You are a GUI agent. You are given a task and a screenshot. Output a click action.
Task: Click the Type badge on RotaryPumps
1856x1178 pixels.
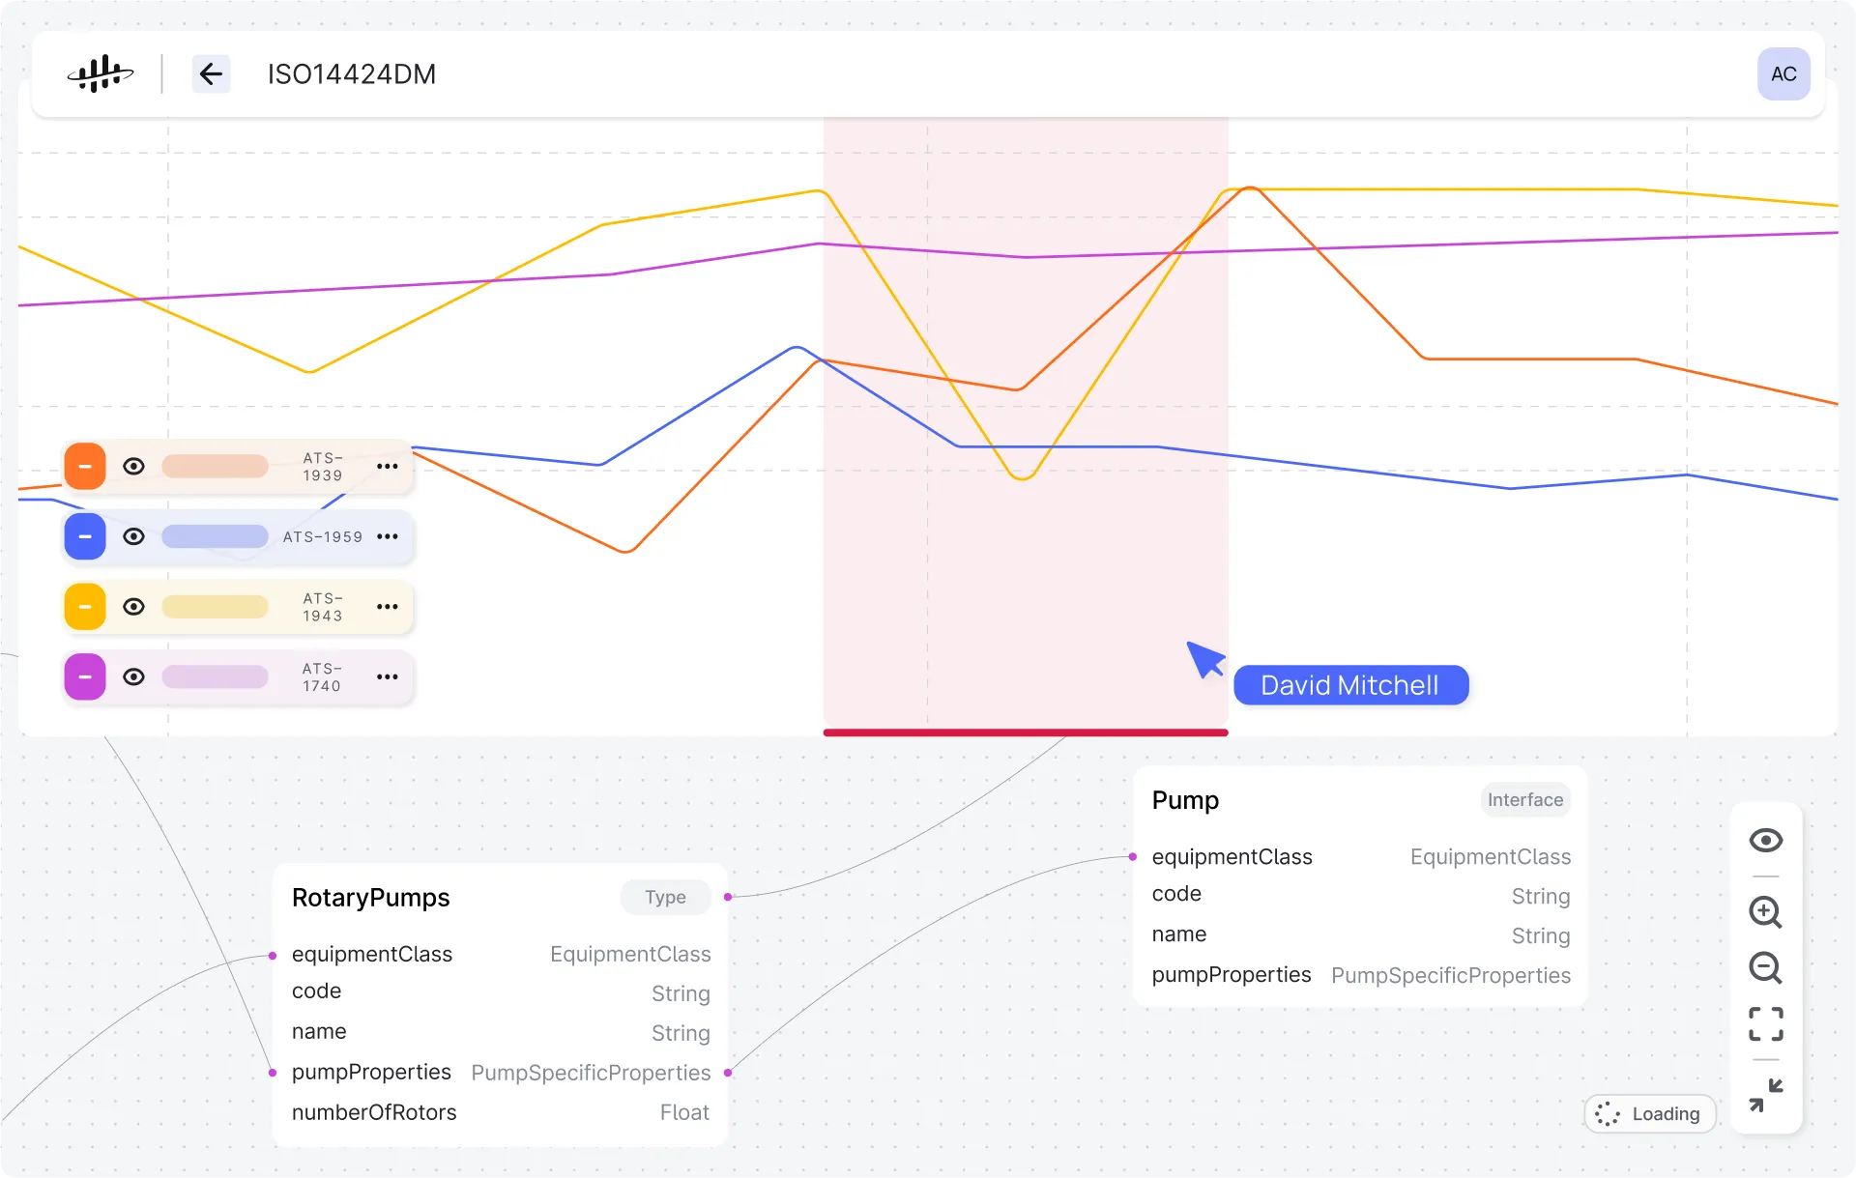pos(665,897)
